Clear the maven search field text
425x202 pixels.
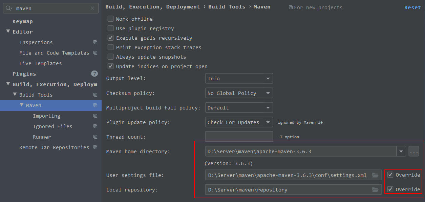pos(92,8)
